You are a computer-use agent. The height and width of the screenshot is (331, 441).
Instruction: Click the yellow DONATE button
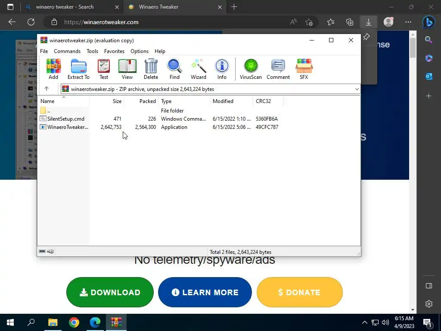tap(300, 292)
